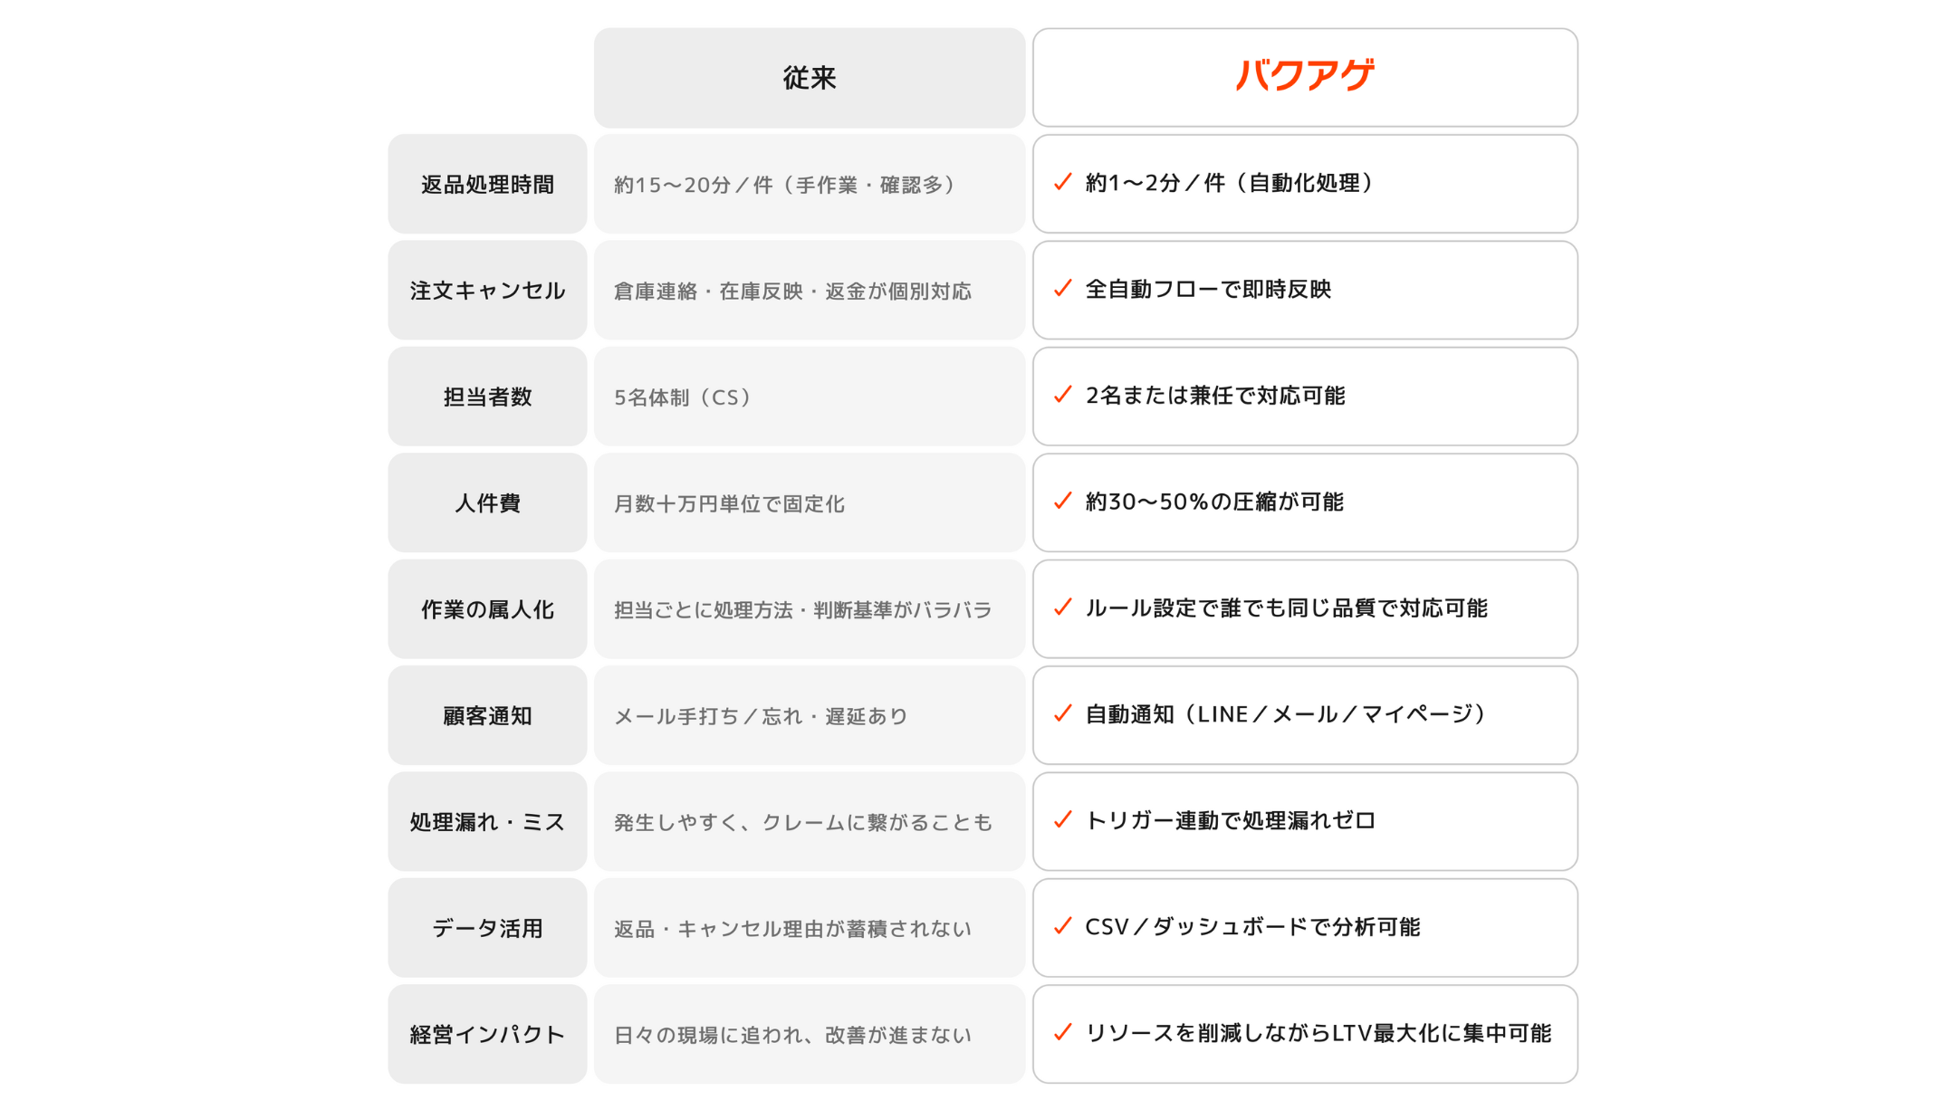1956x1100 pixels.
Task: Click checkmark beside リソースを削減しながらLTV最大化
Action: (1063, 1032)
